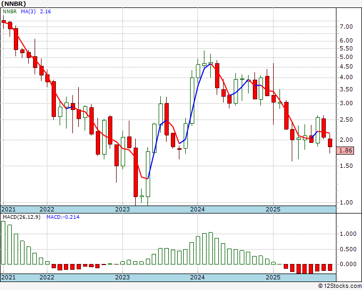Select the NNBR ticker legend label
This screenshot has width=362, height=290.
[10, 12]
